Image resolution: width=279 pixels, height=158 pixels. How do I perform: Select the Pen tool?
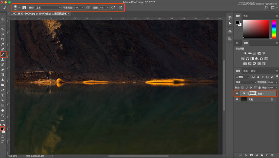3,90
